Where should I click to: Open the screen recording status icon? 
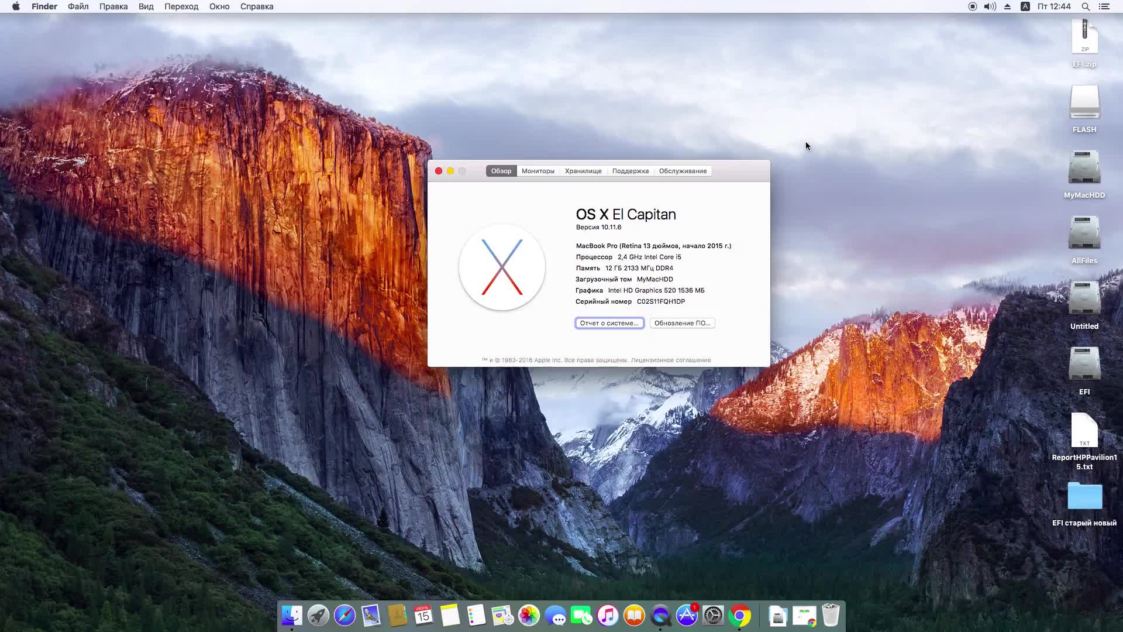click(972, 6)
